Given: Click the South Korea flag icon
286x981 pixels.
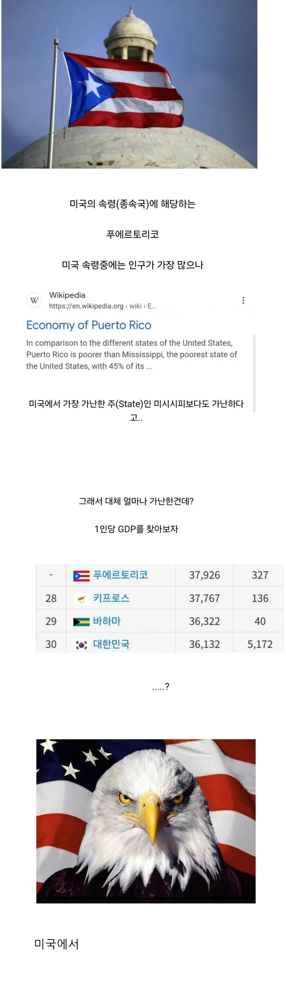Looking at the screenshot, I should (81, 645).
